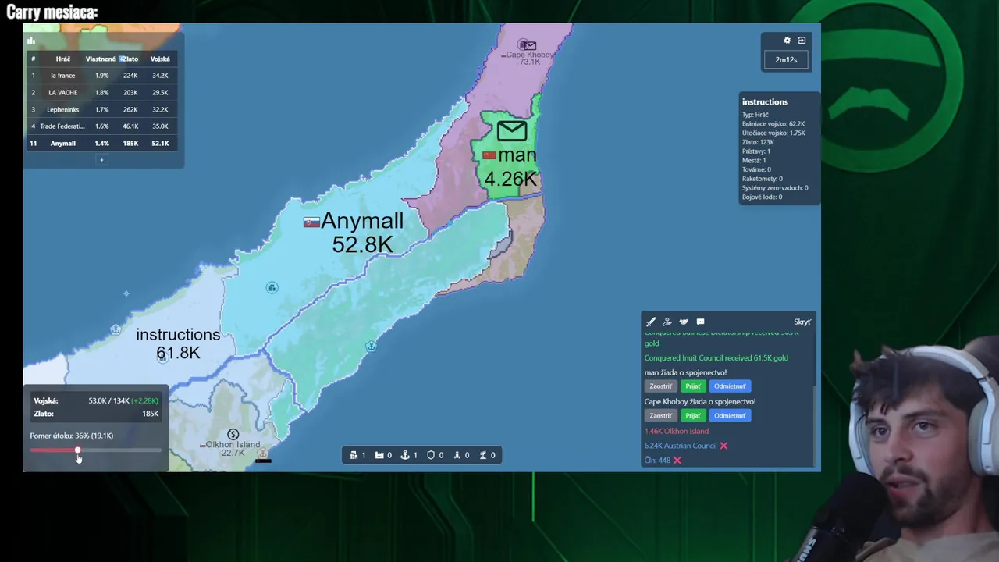Viewport: 999px width, 562px height.
Task: Toggle the leaderboard bar chart icon
Action: [x=31, y=41]
